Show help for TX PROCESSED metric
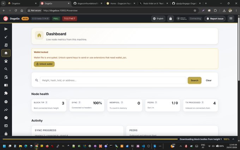240x150 pixels. [203, 103]
